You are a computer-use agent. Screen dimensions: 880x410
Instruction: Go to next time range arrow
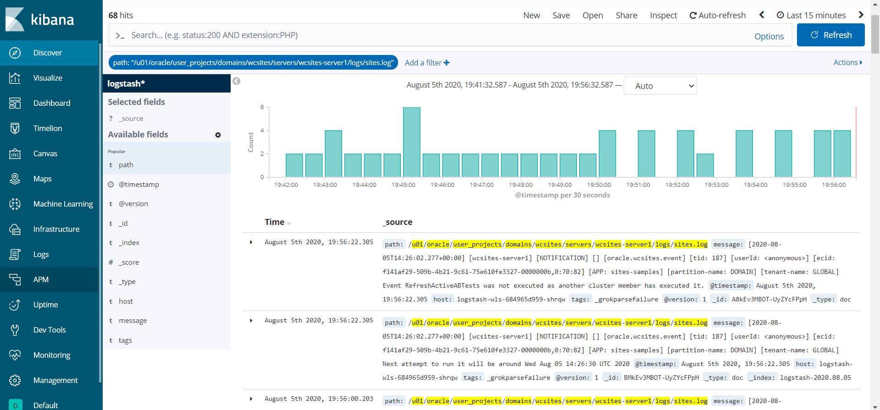(x=861, y=15)
